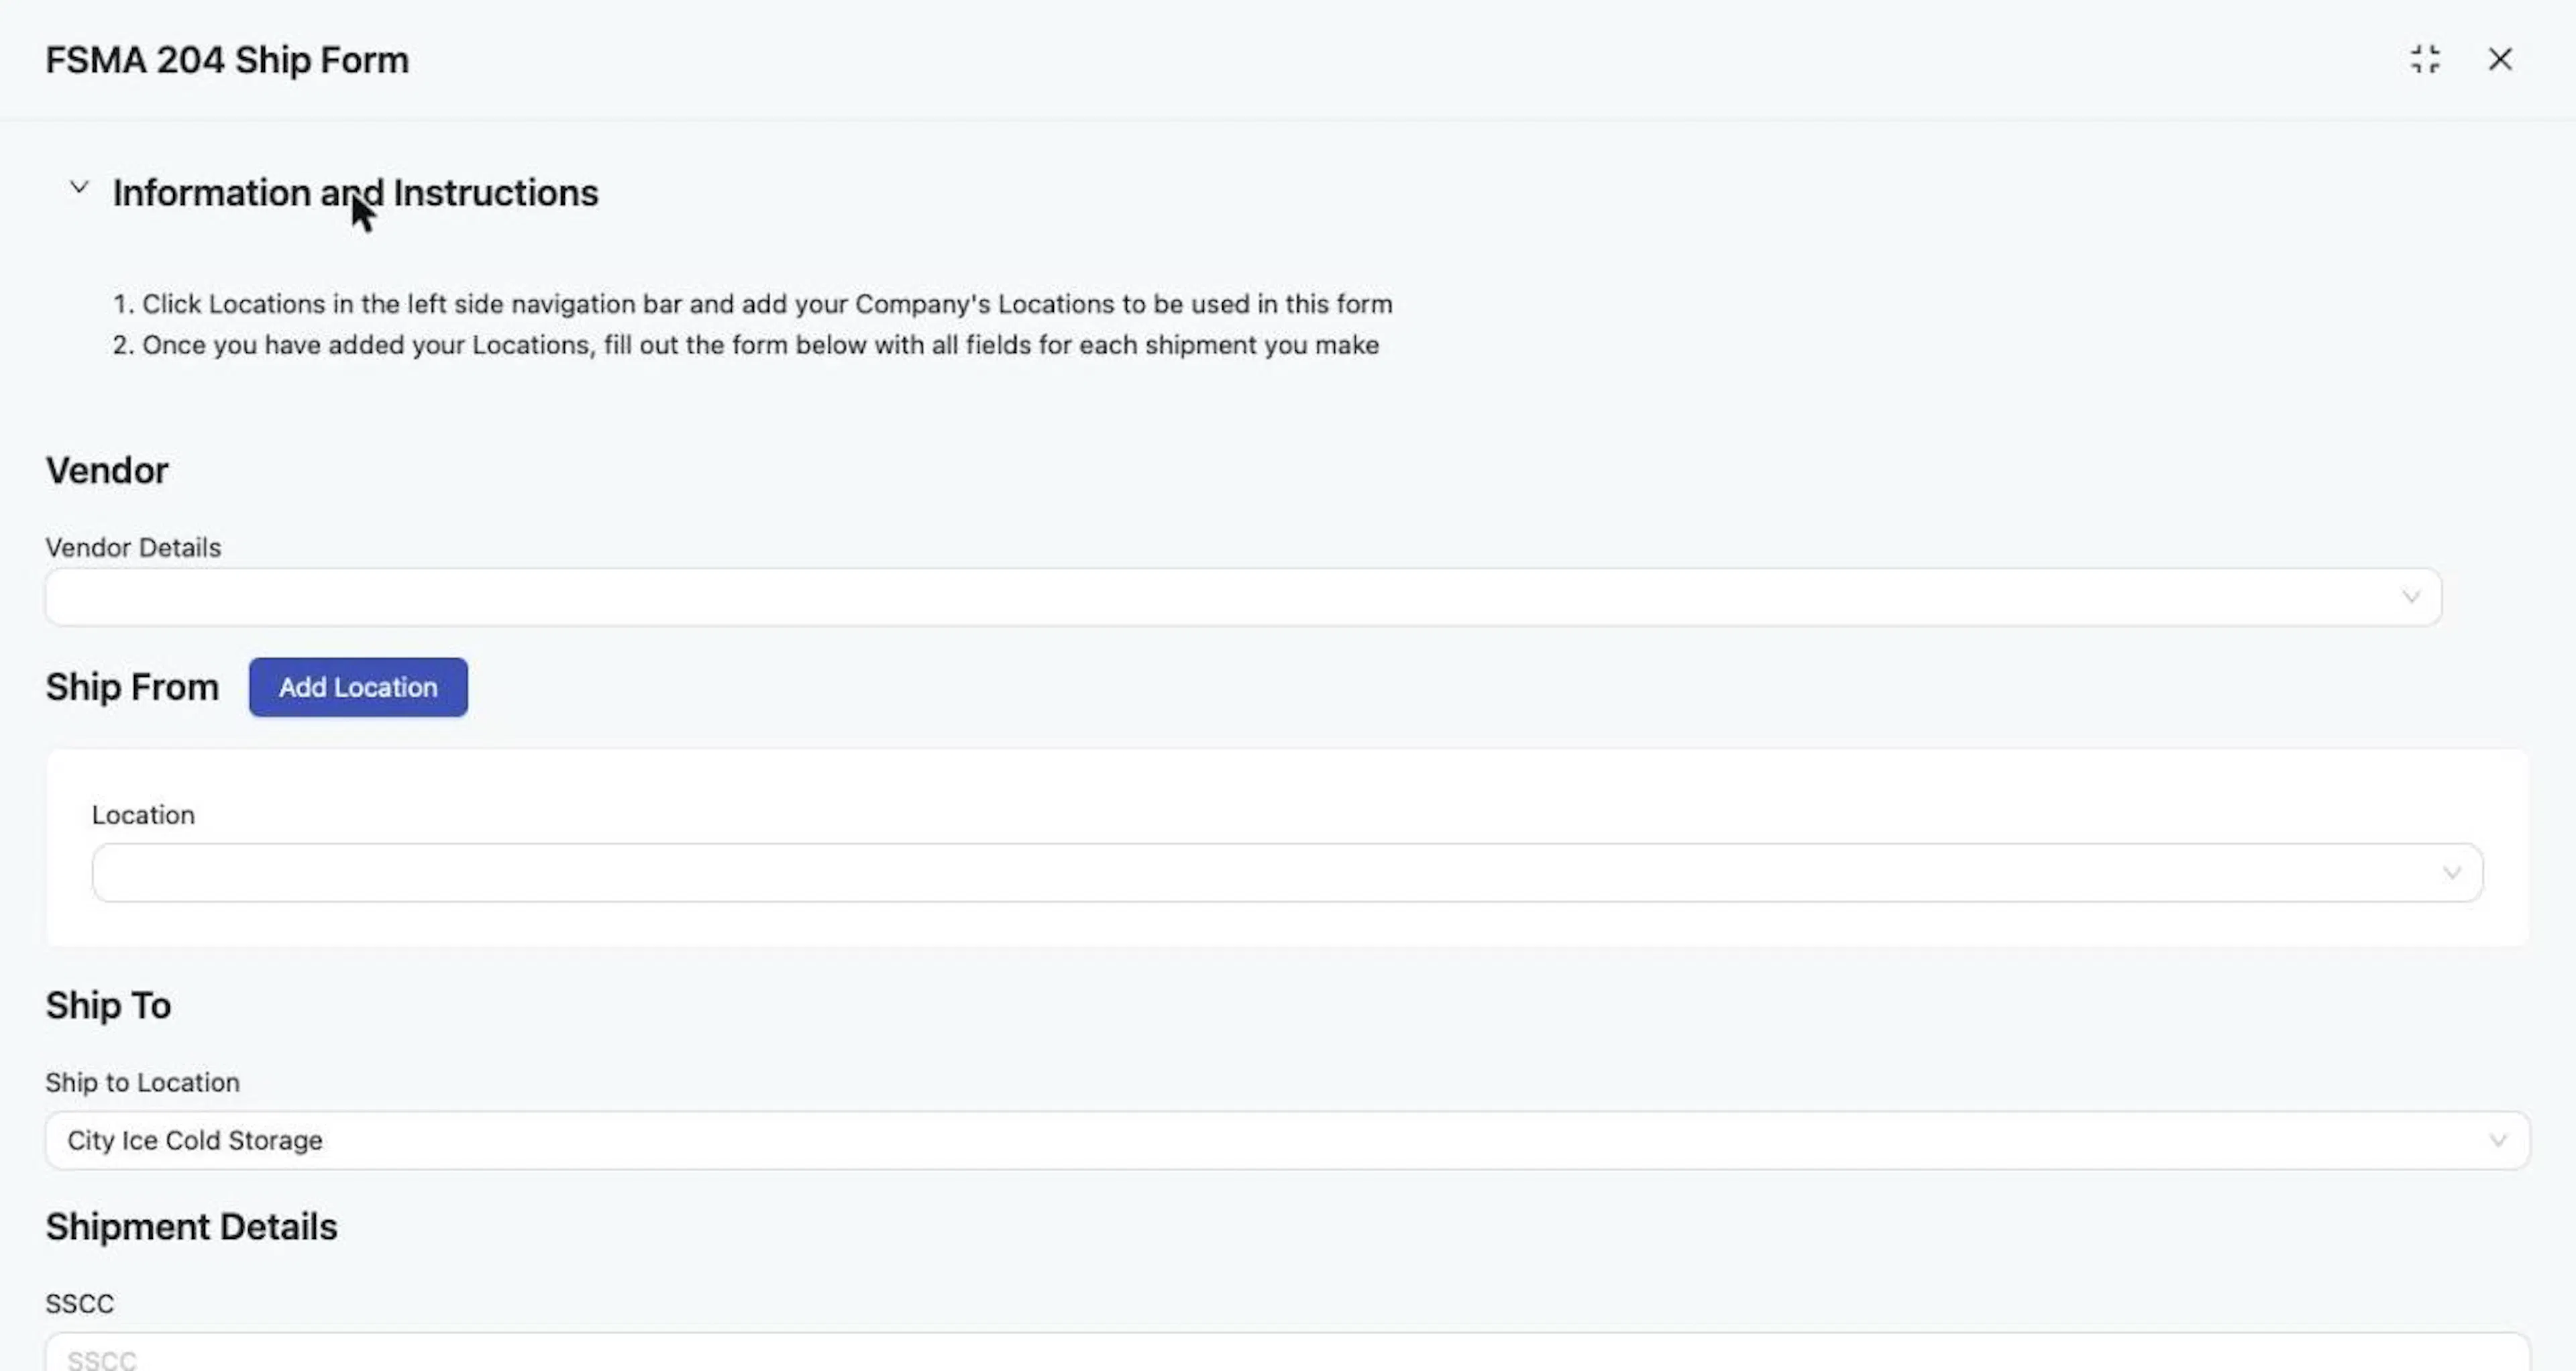Click the Ship to Location field label
This screenshot has height=1371, width=2576.
point(142,1083)
